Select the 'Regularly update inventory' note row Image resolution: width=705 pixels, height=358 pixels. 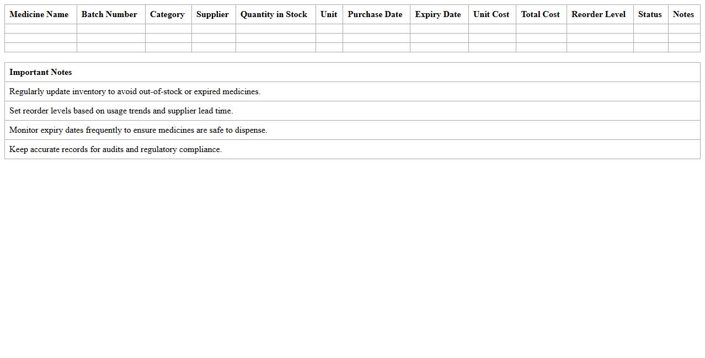(x=135, y=91)
